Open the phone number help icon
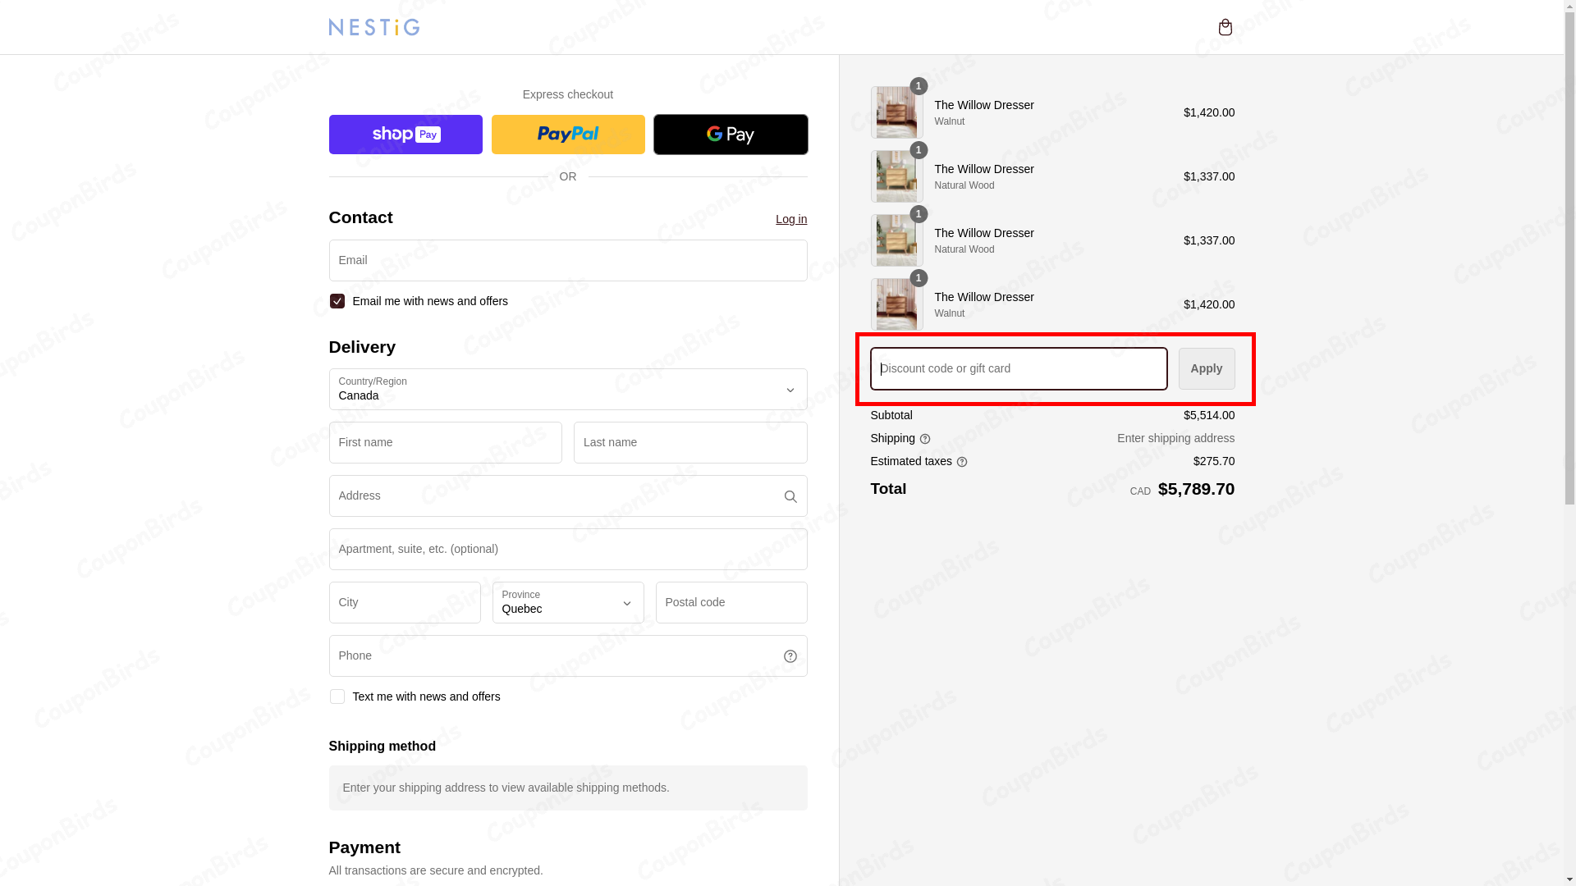Image resolution: width=1576 pixels, height=886 pixels. pos(790,655)
